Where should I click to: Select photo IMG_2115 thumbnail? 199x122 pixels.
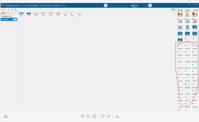tap(187, 34)
